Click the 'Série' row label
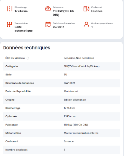The height and width of the screenshot is (156, 124). (8, 75)
